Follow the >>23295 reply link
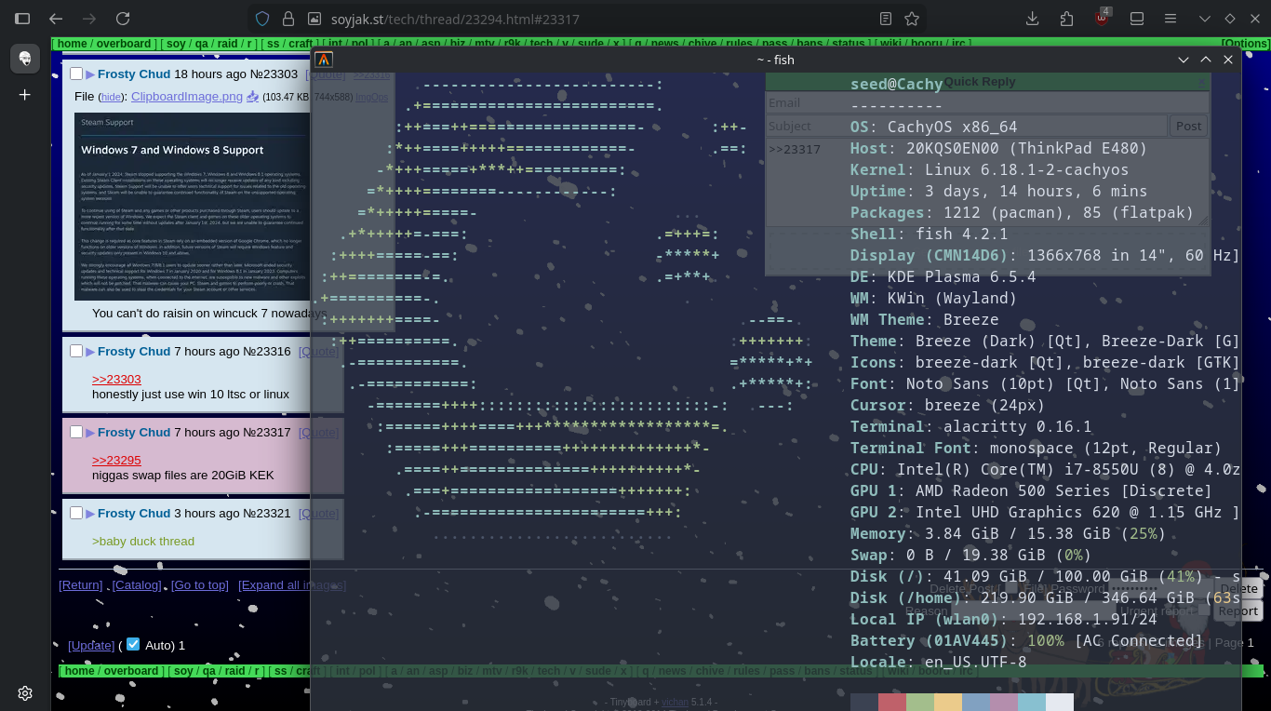This screenshot has width=1271, height=711. click(x=116, y=461)
